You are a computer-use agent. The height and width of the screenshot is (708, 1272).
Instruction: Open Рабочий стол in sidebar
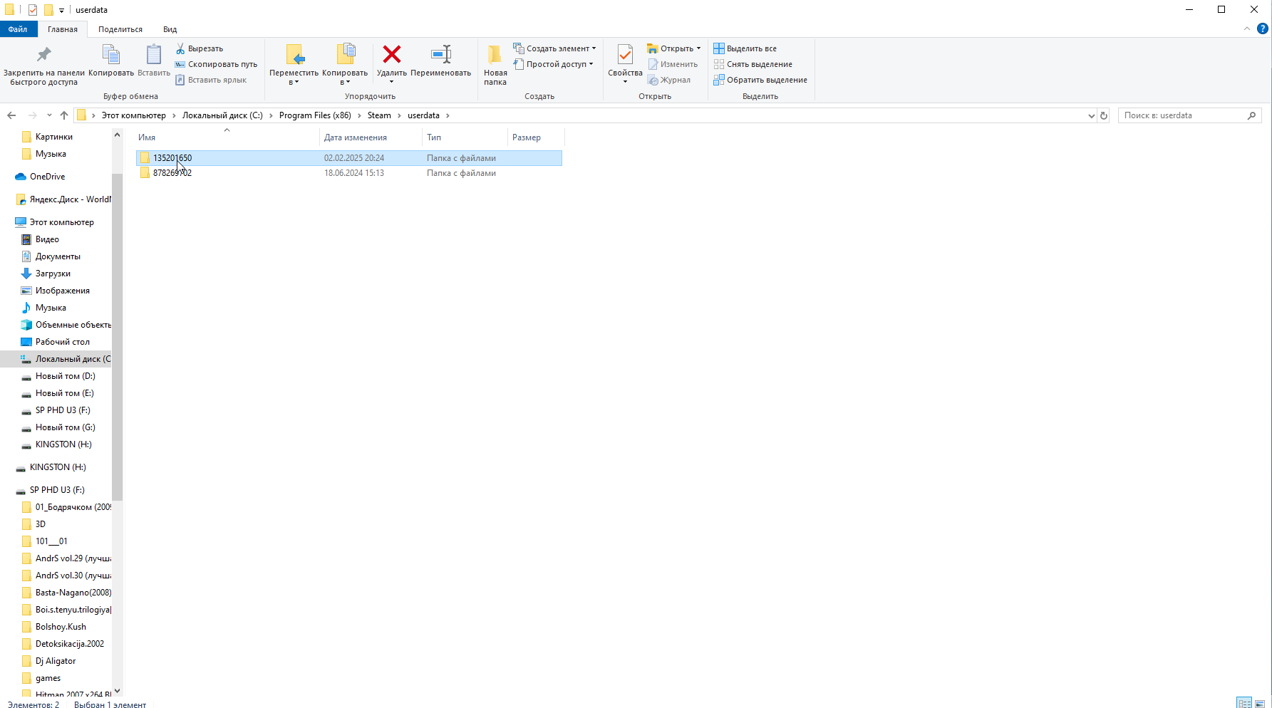[63, 342]
